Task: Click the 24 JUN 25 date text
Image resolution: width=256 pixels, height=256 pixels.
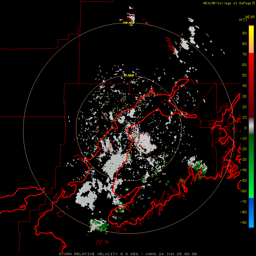Action: click(170, 254)
